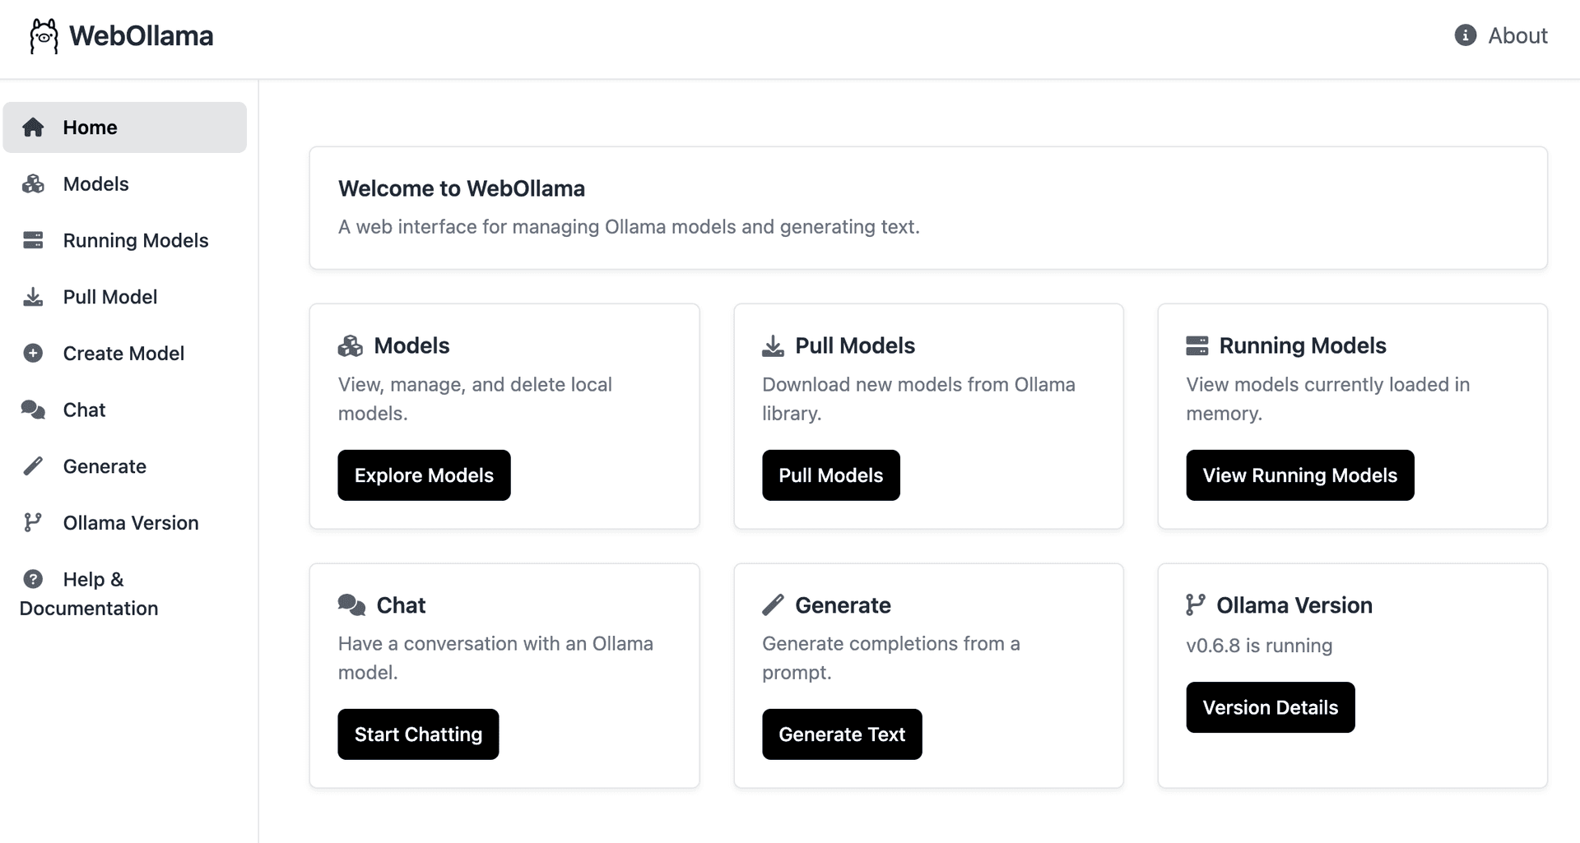Click the "Chat" card heading
Screen dimensions: 1580x843
[401, 605]
